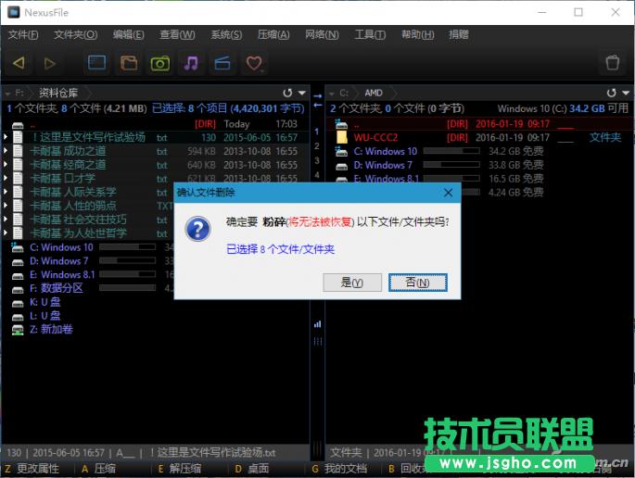Refresh the left 资料仓库 panel
The image size is (635, 478).
click(x=287, y=94)
